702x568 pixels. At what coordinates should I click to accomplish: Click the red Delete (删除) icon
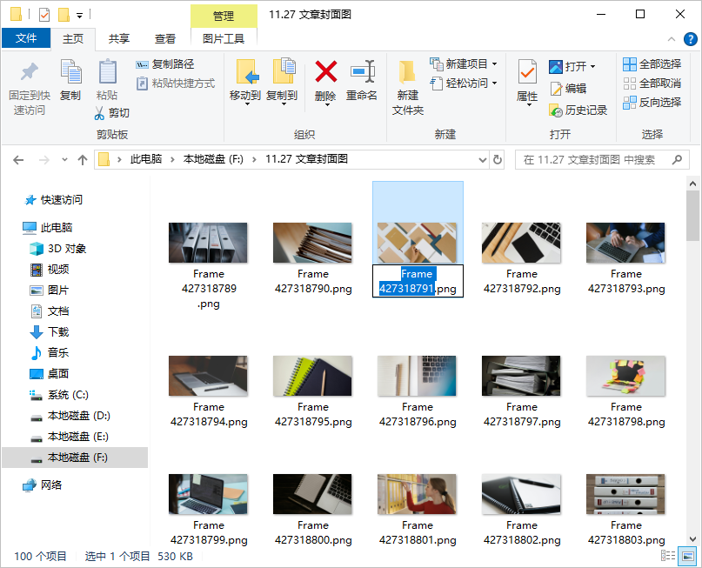pyautogui.click(x=325, y=72)
